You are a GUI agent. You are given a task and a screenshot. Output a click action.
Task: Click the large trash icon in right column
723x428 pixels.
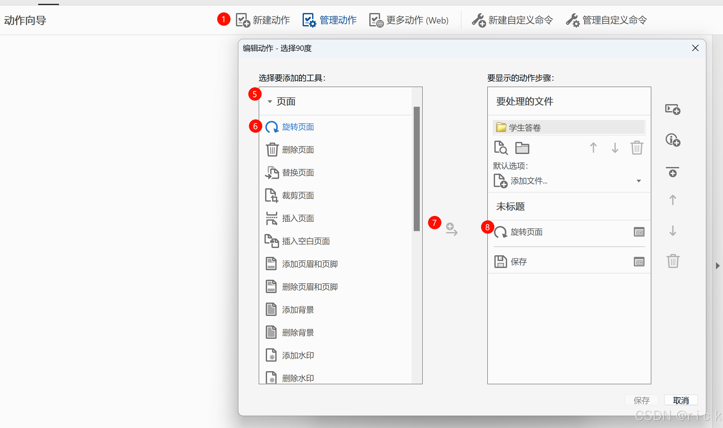pos(673,261)
